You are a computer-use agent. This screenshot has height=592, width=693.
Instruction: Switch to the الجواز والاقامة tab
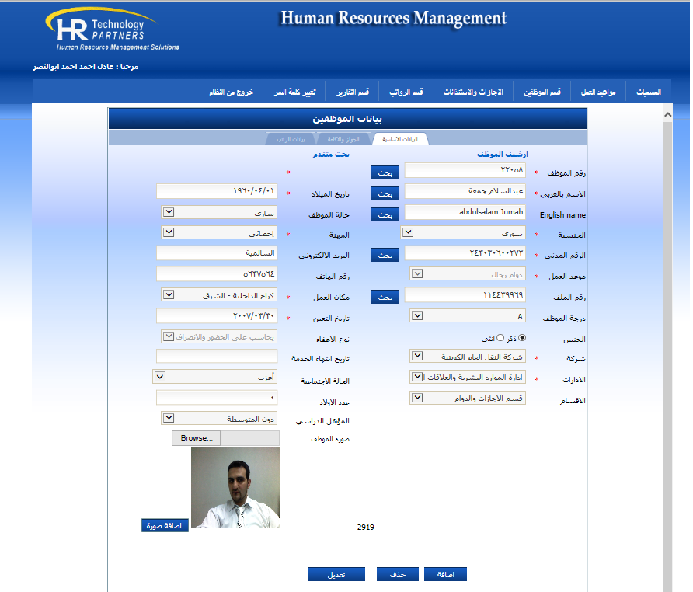click(x=343, y=139)
